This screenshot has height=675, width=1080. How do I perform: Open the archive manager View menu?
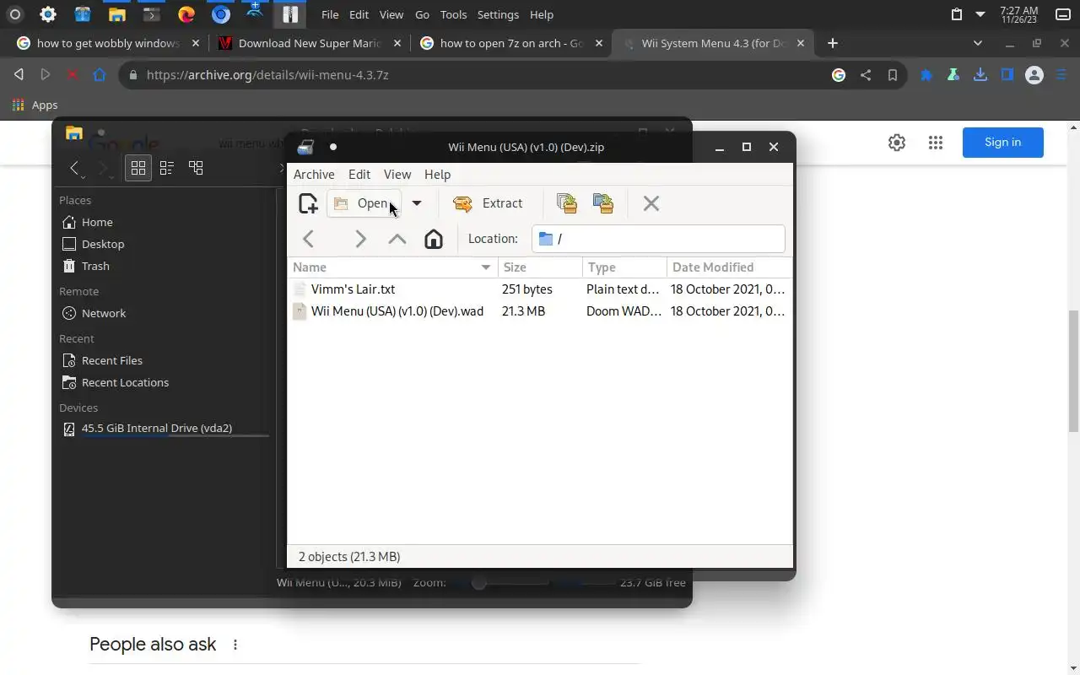(x=397, y=175)
